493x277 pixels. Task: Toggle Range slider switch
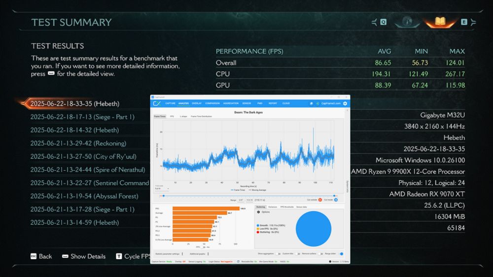[341, 254]
